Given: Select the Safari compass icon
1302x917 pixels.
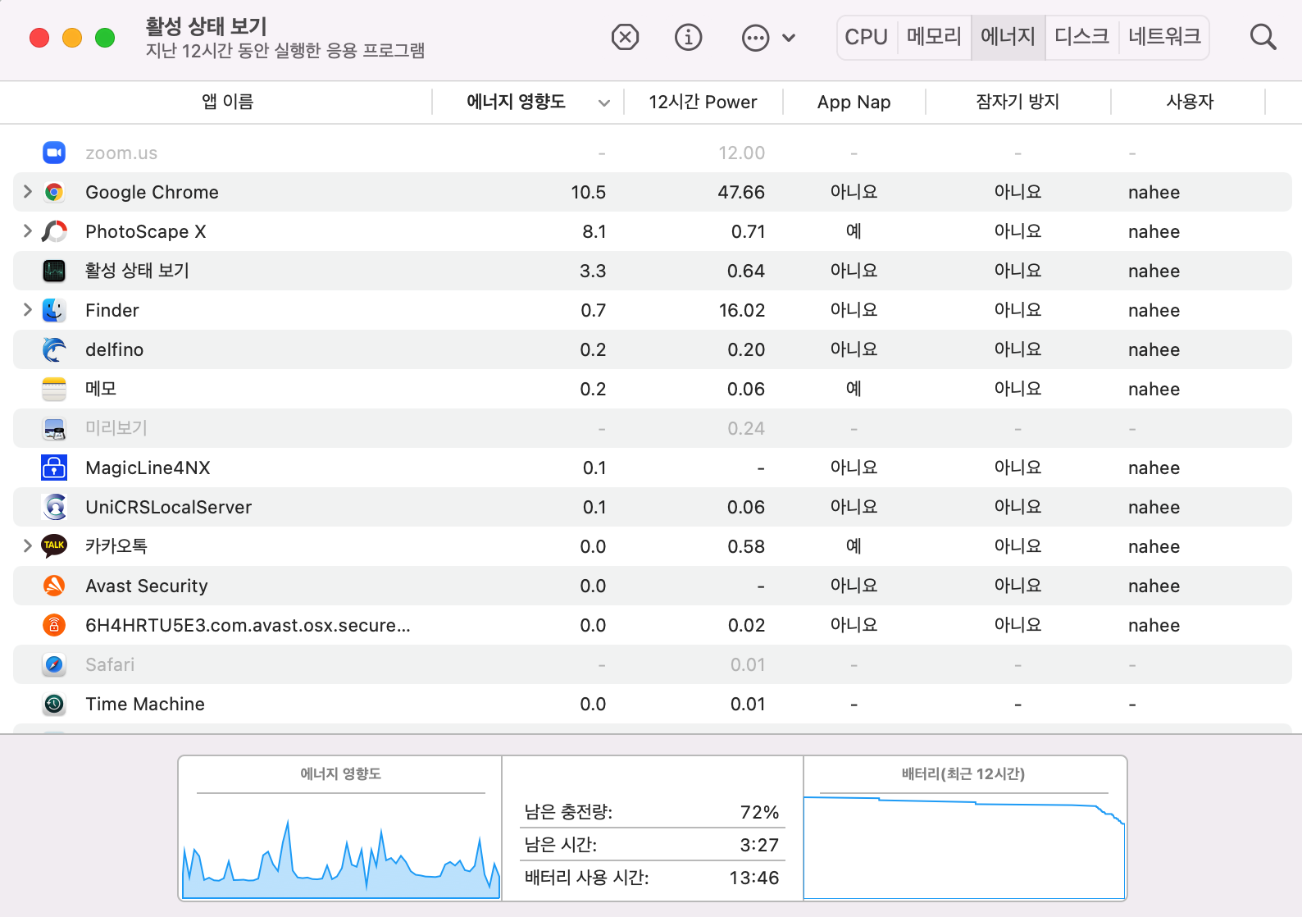Looking at the screenshot, I should coord(54,664).
